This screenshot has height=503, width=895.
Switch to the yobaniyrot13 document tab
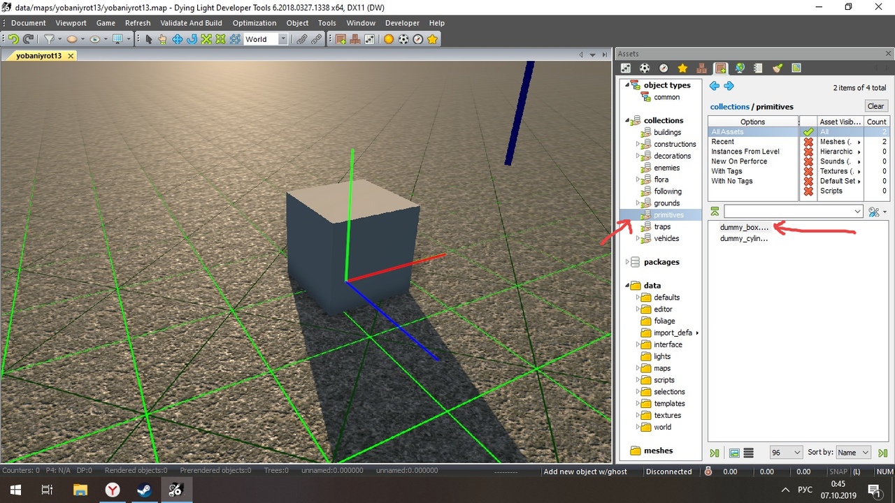(x=39, y=56)
